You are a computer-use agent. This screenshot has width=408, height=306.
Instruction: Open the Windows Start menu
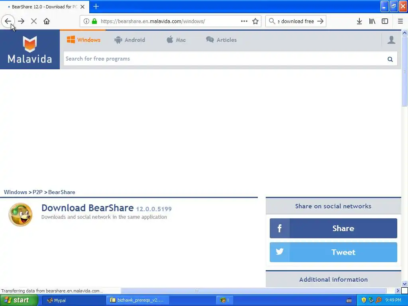[19, 300]
